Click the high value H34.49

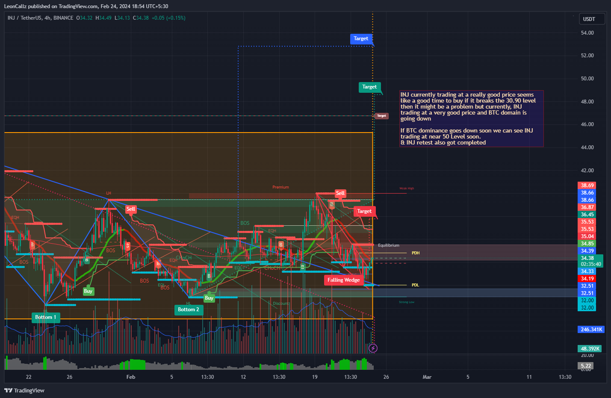point(103,18)
